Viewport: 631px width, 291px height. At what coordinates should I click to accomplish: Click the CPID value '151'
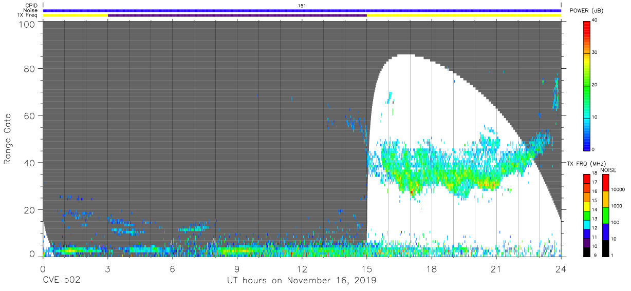click(x=302, y=6)
